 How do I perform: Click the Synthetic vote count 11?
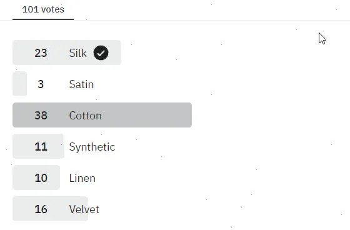coord(41,147)
